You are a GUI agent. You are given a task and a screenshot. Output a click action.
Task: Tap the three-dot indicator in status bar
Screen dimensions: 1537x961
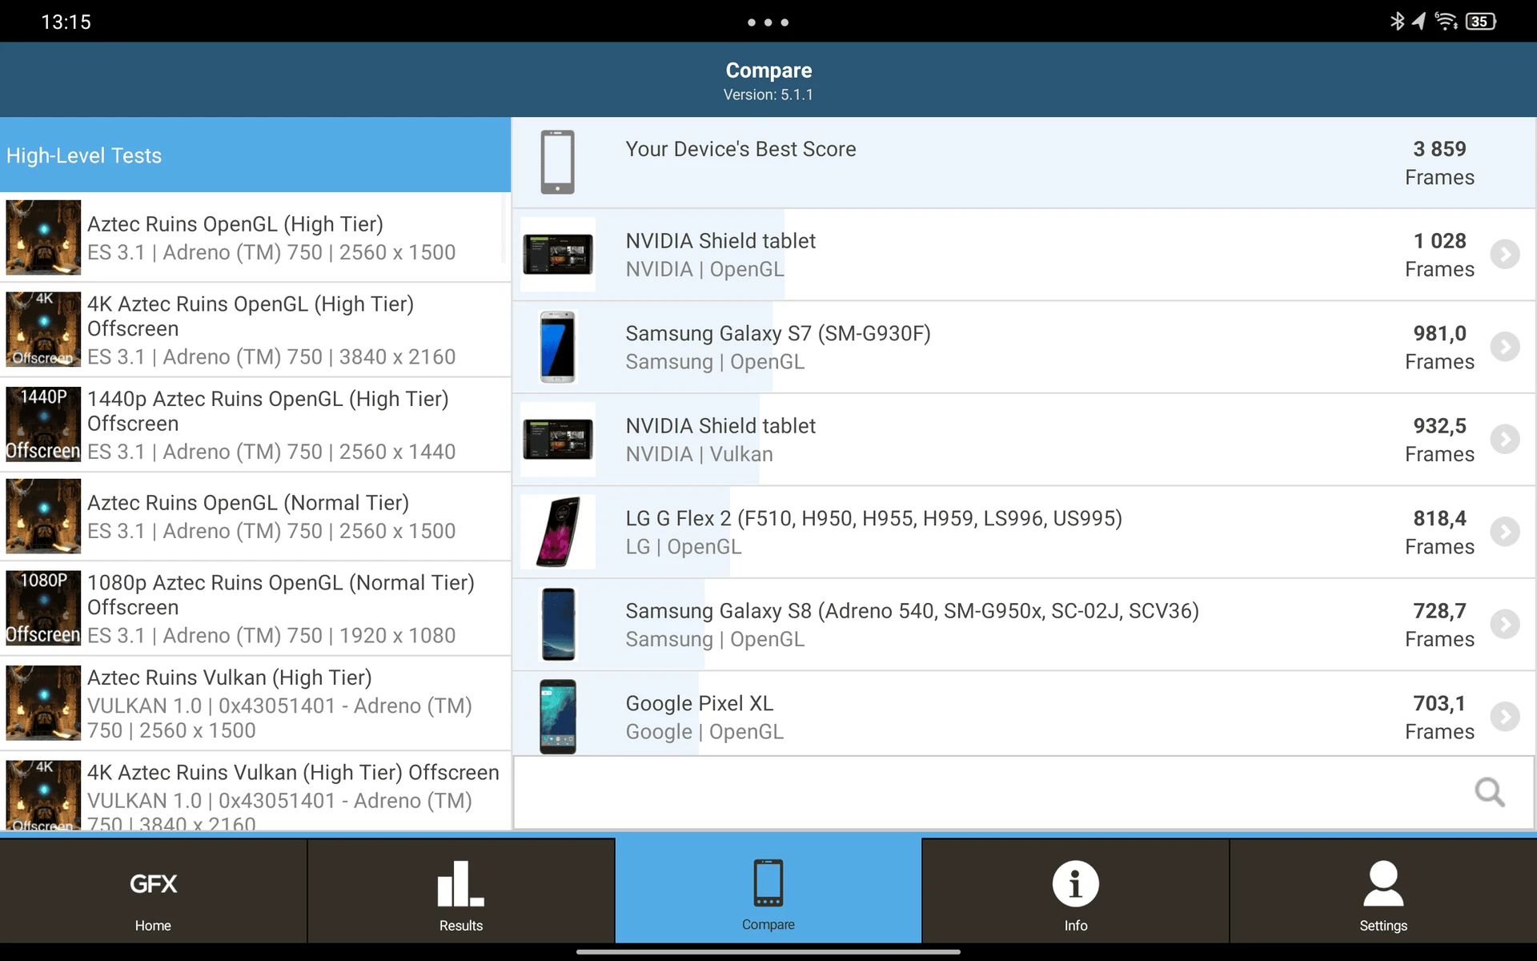tap(768, 22)
